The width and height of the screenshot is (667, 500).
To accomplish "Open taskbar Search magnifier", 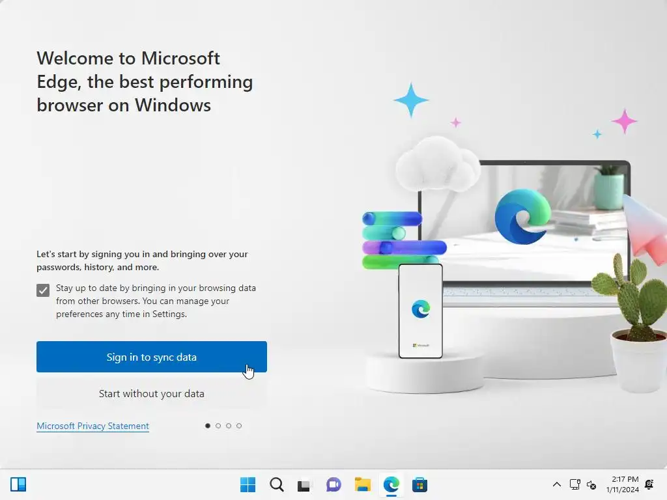I will [276, 484].
